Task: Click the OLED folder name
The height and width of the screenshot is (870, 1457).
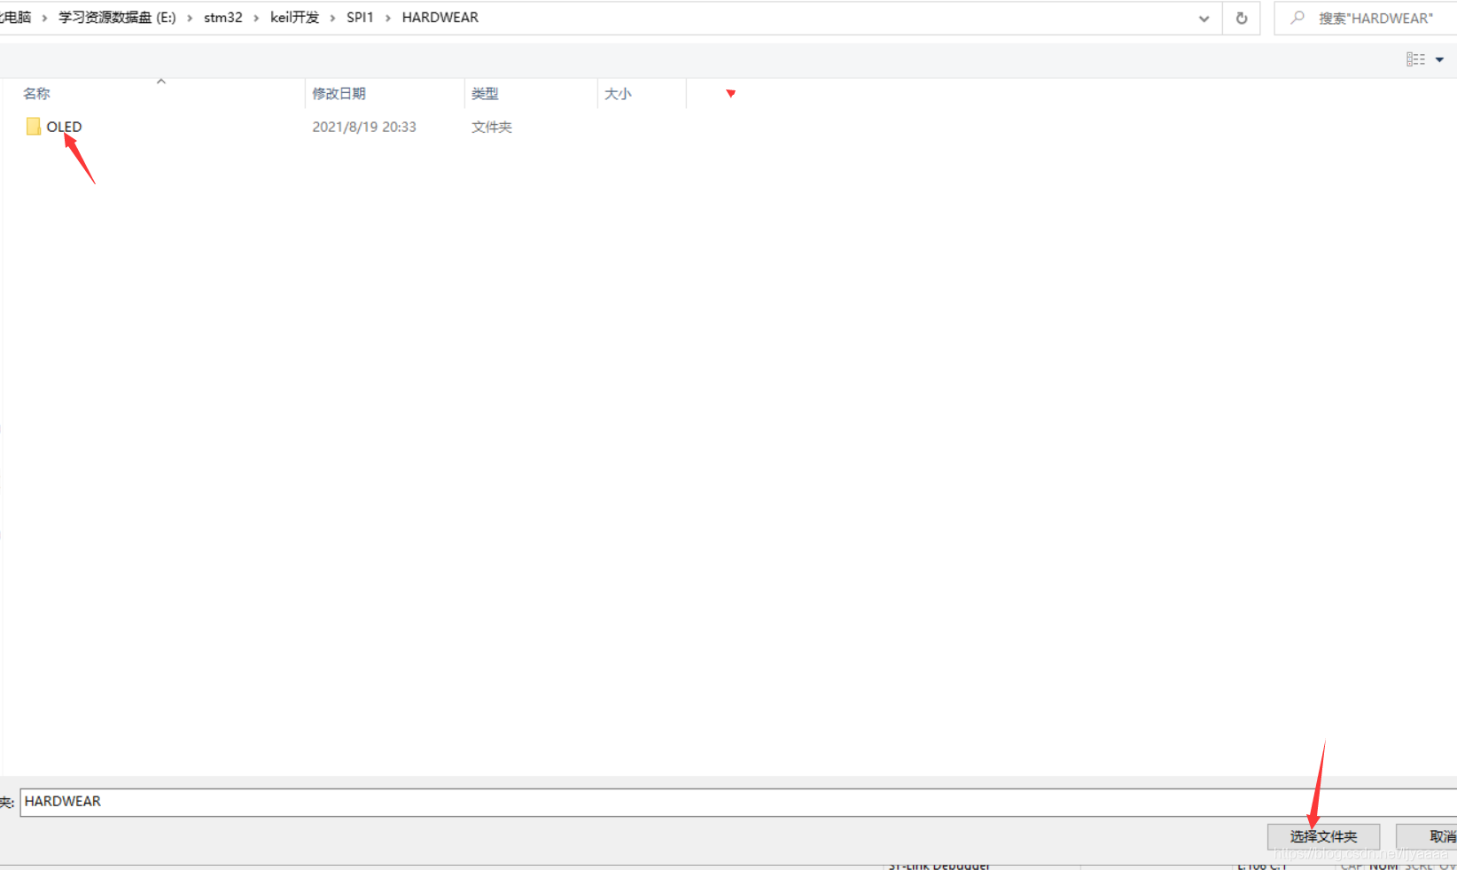Action: tap(64, 127)
